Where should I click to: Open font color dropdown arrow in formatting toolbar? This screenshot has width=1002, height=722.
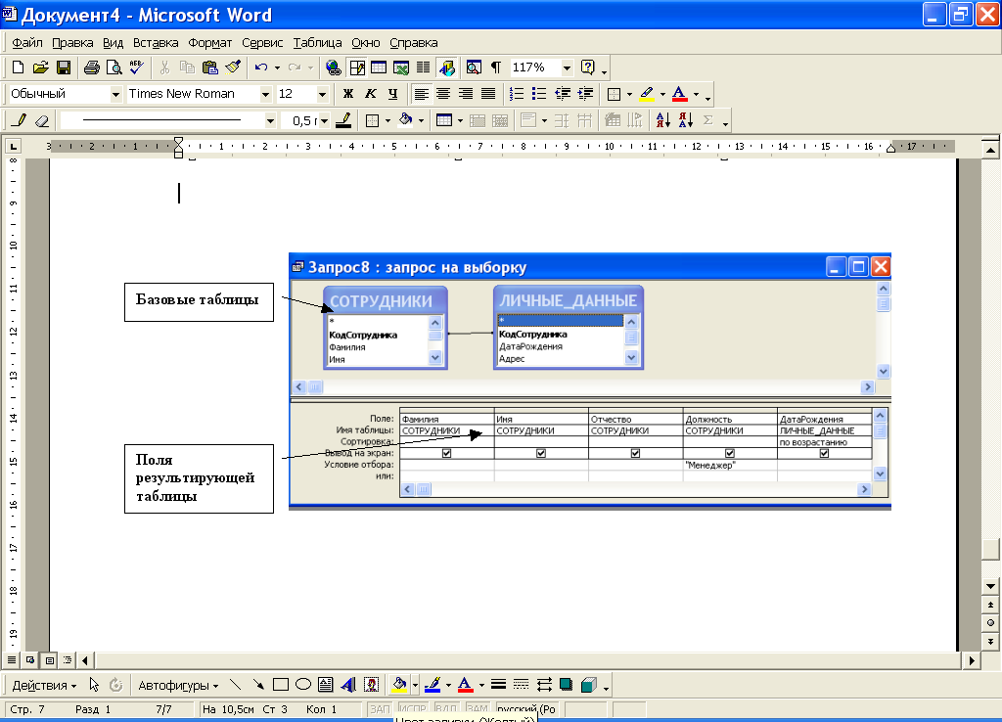(696, 94)
